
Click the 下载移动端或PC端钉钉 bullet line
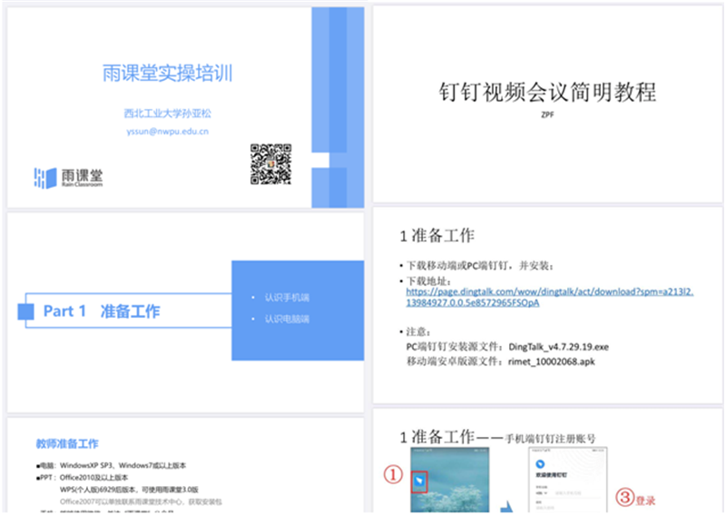click(477, 265)
